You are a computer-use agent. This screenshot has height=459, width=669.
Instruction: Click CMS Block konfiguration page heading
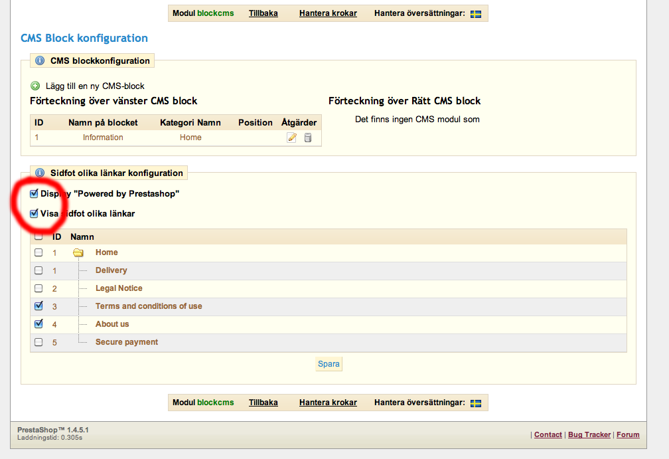(84, 38)
